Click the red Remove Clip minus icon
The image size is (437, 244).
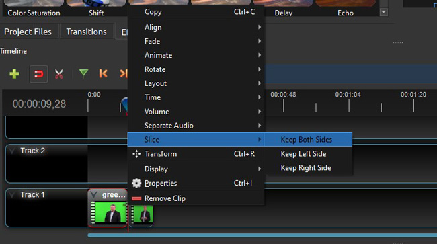(136, 198)
